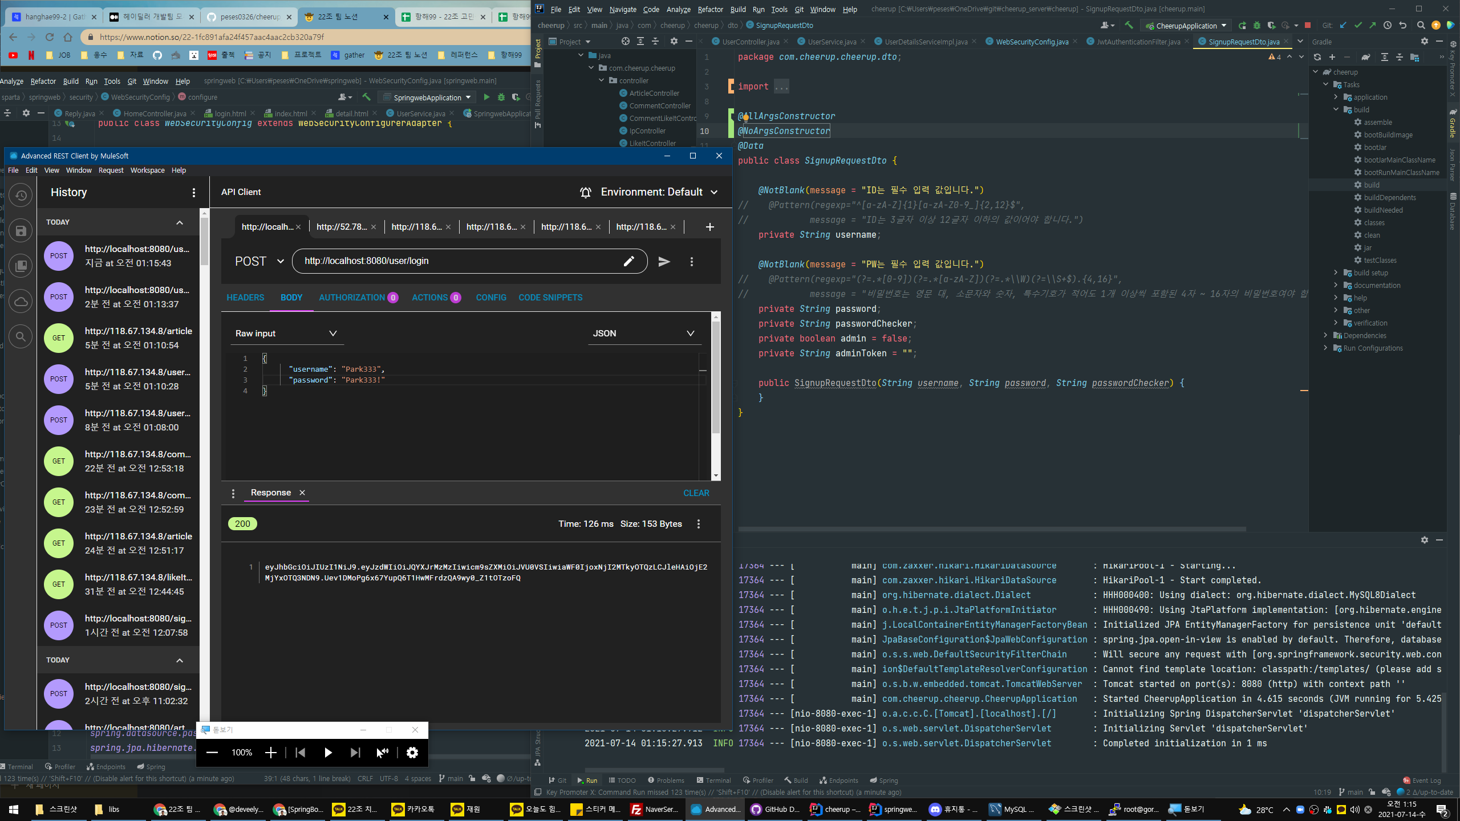Clear the response with CLEAR
The height and width of the screenshot is (821, 1460).
point(696,493)
